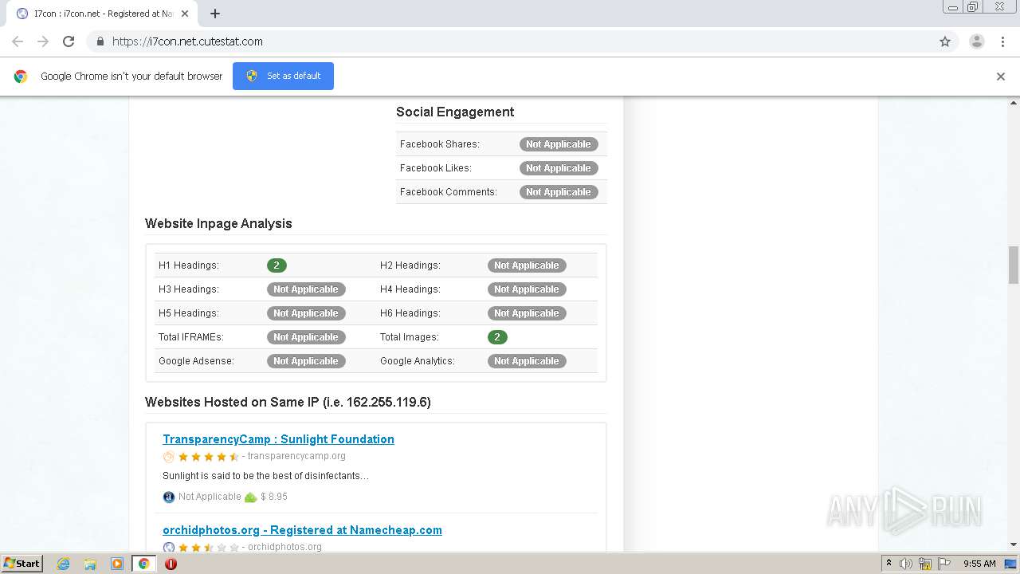Click orchidphotos.org star rating
Screen dimensions: 1020x574
[209, 548]
